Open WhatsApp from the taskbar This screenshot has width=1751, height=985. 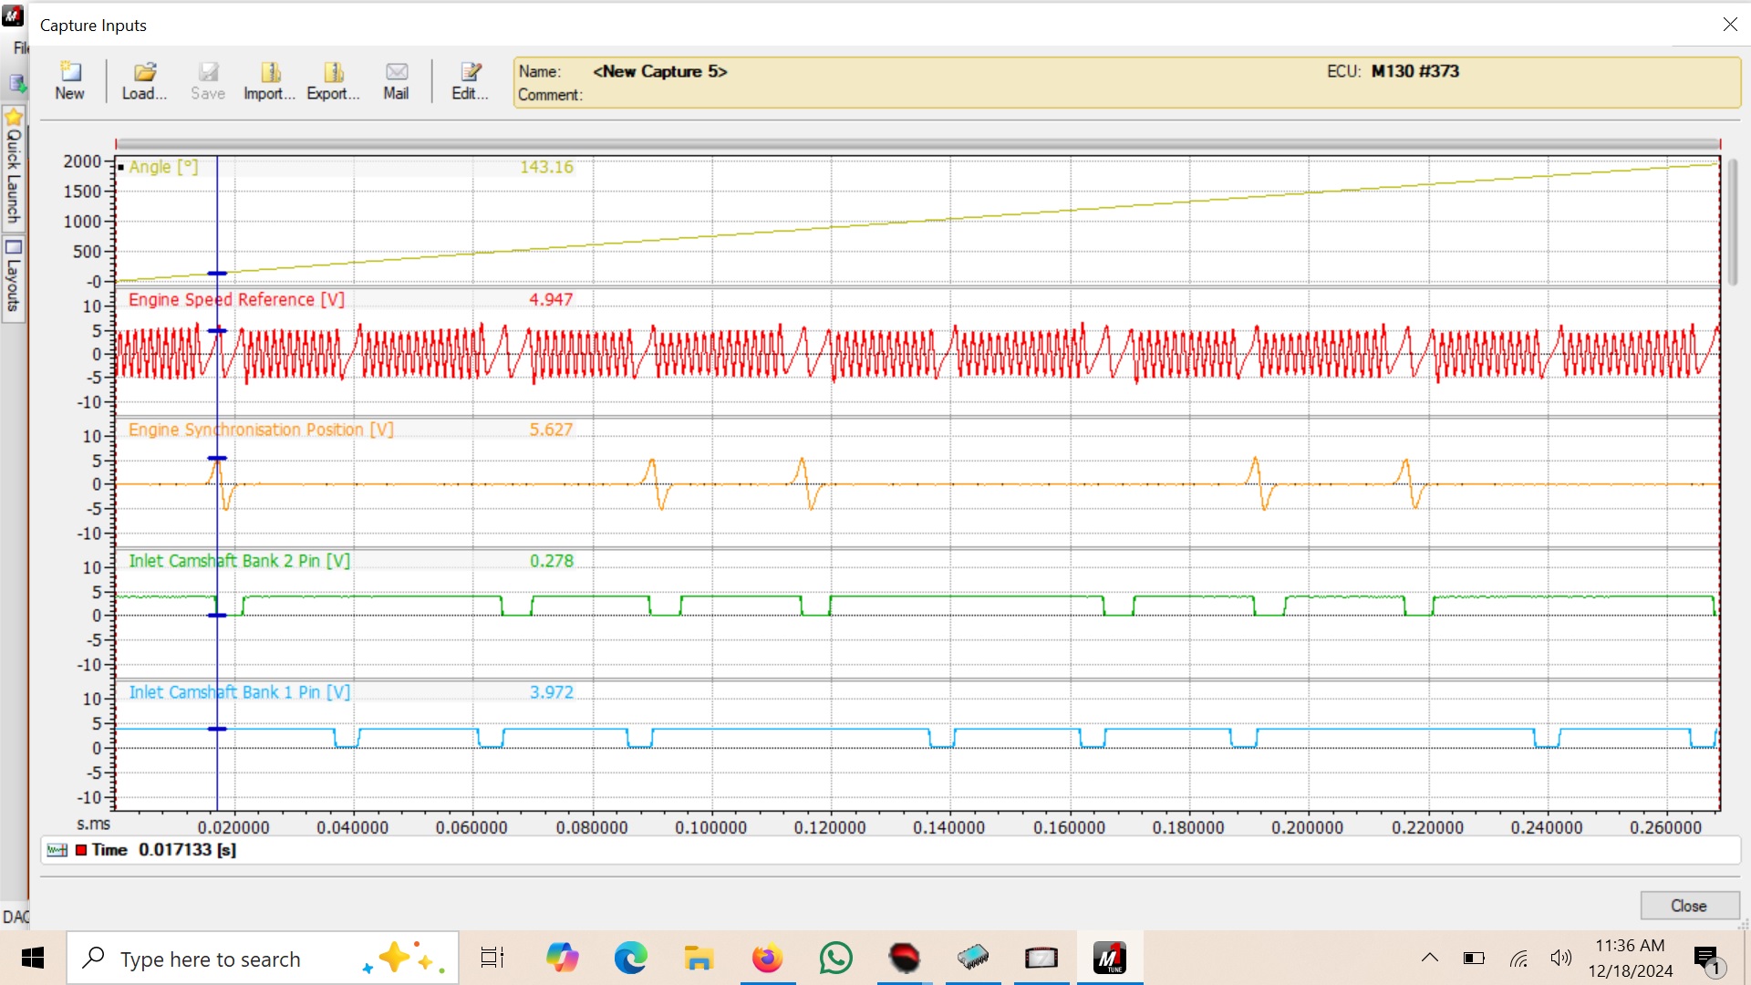click(835, 959)
